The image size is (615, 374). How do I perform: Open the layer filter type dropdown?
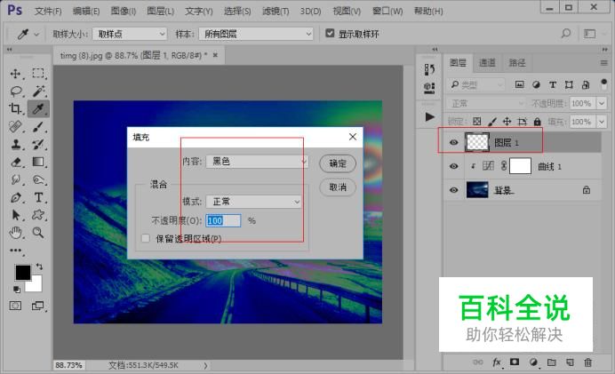coord(476,84)
